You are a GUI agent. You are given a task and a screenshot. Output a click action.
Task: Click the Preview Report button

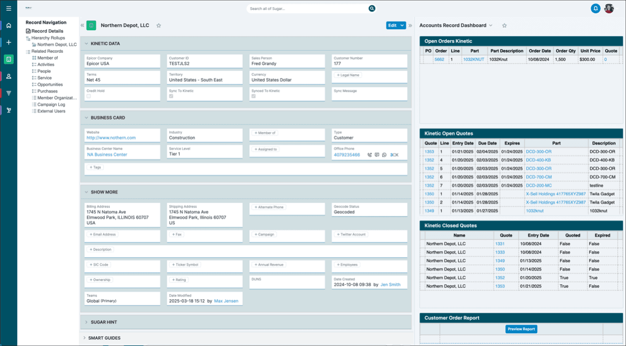point(521,329)
